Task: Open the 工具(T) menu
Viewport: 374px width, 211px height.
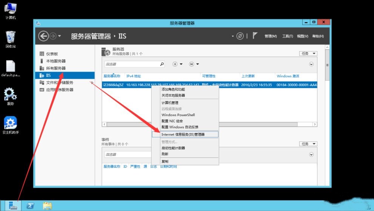Action: [287, 36]
